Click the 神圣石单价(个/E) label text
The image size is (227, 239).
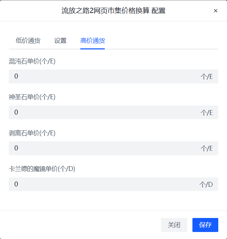pyautogui.click(x=32, y=97)
